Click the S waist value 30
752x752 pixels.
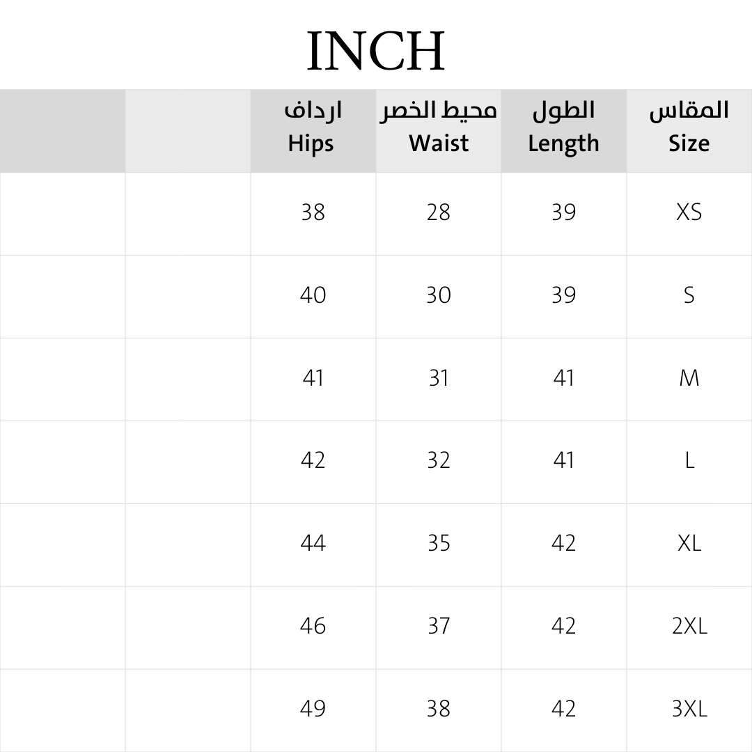pyautogui.click(x=439, y=295)
